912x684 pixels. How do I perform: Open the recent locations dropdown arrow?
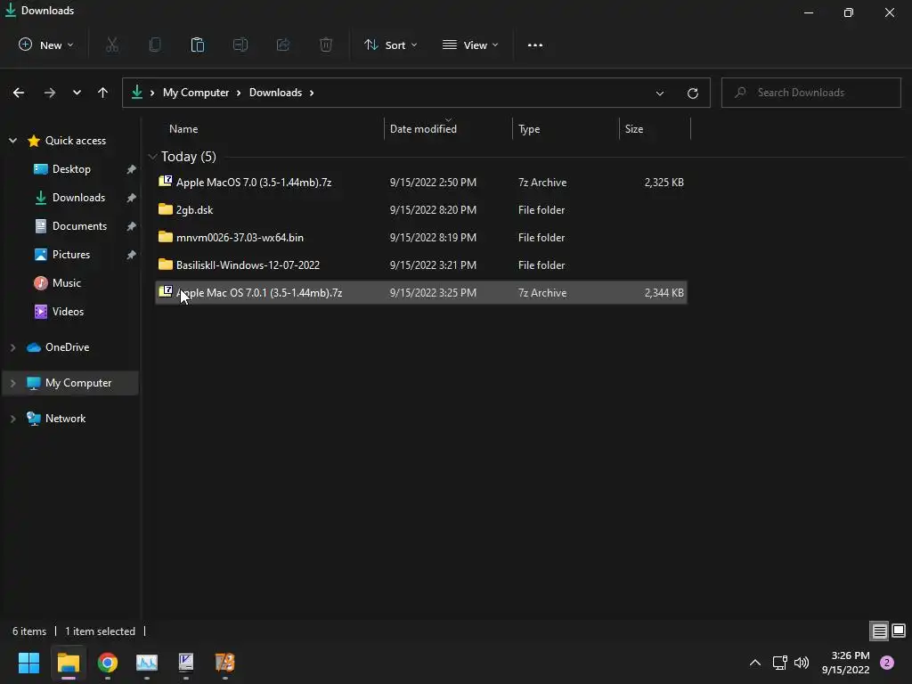(x=77, y=93)
